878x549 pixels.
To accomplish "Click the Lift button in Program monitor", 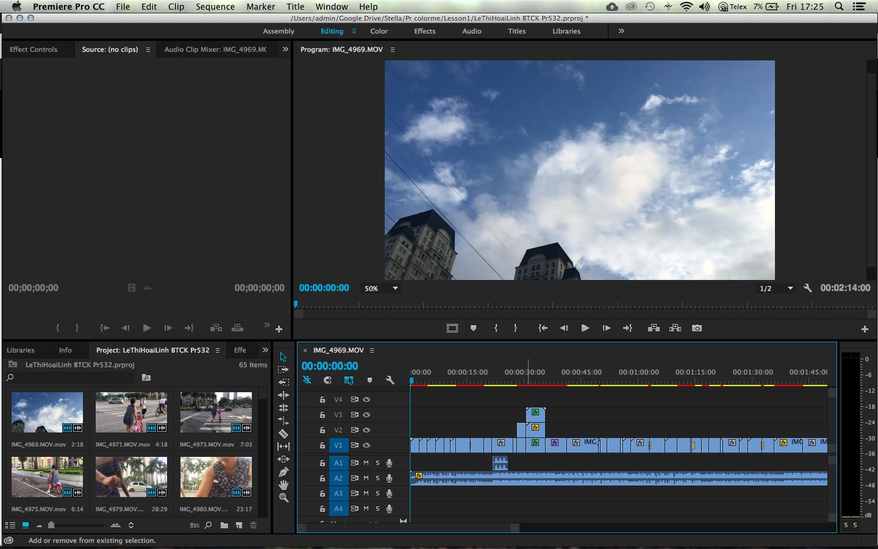I will coord(654,328).
